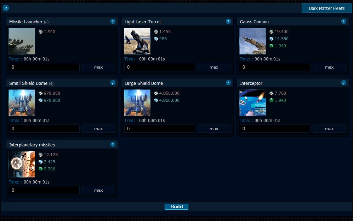
Task: Click the Gauss Cannon help question icon
Action: point(343,22)
